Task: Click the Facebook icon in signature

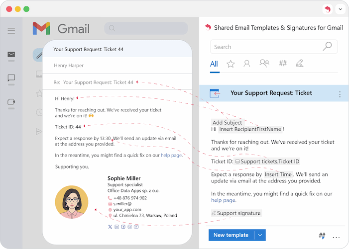Action: pos(123,227)
